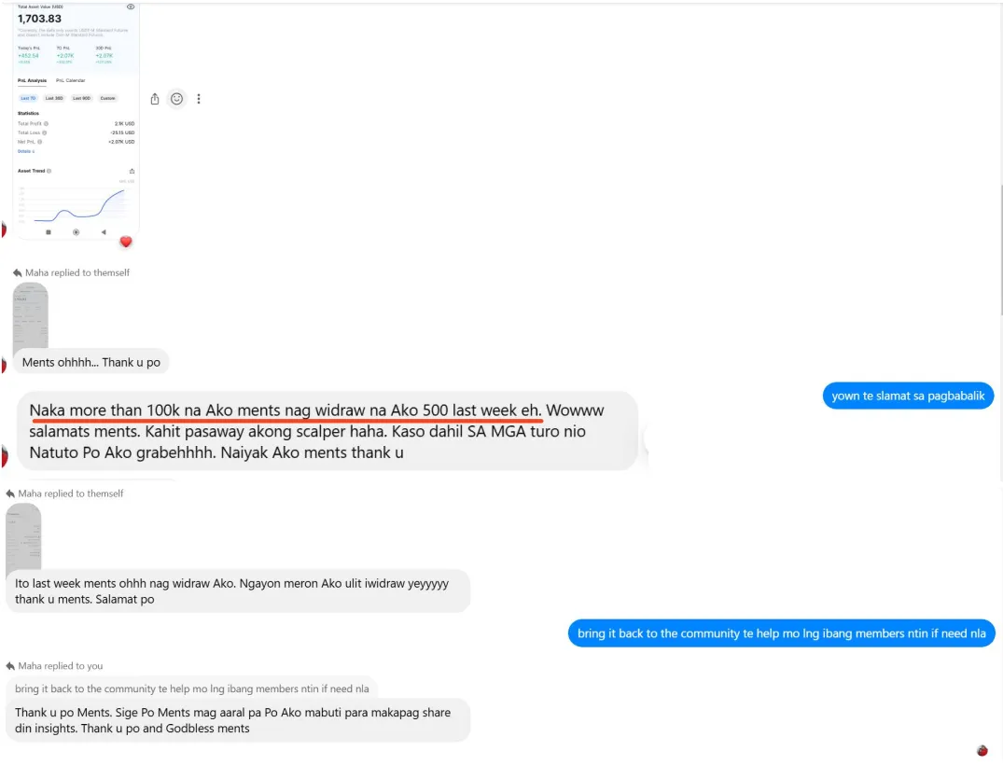This screenshot has width=1003, height=765.
Task: Click the export icon next to Asset Trend
Action: (x=132, y=171)
